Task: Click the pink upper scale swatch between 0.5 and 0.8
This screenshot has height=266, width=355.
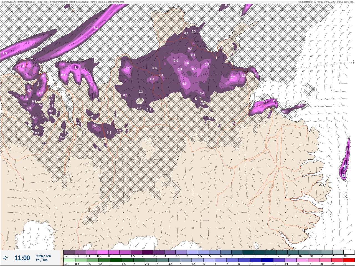Action: (x=103, y=252)
